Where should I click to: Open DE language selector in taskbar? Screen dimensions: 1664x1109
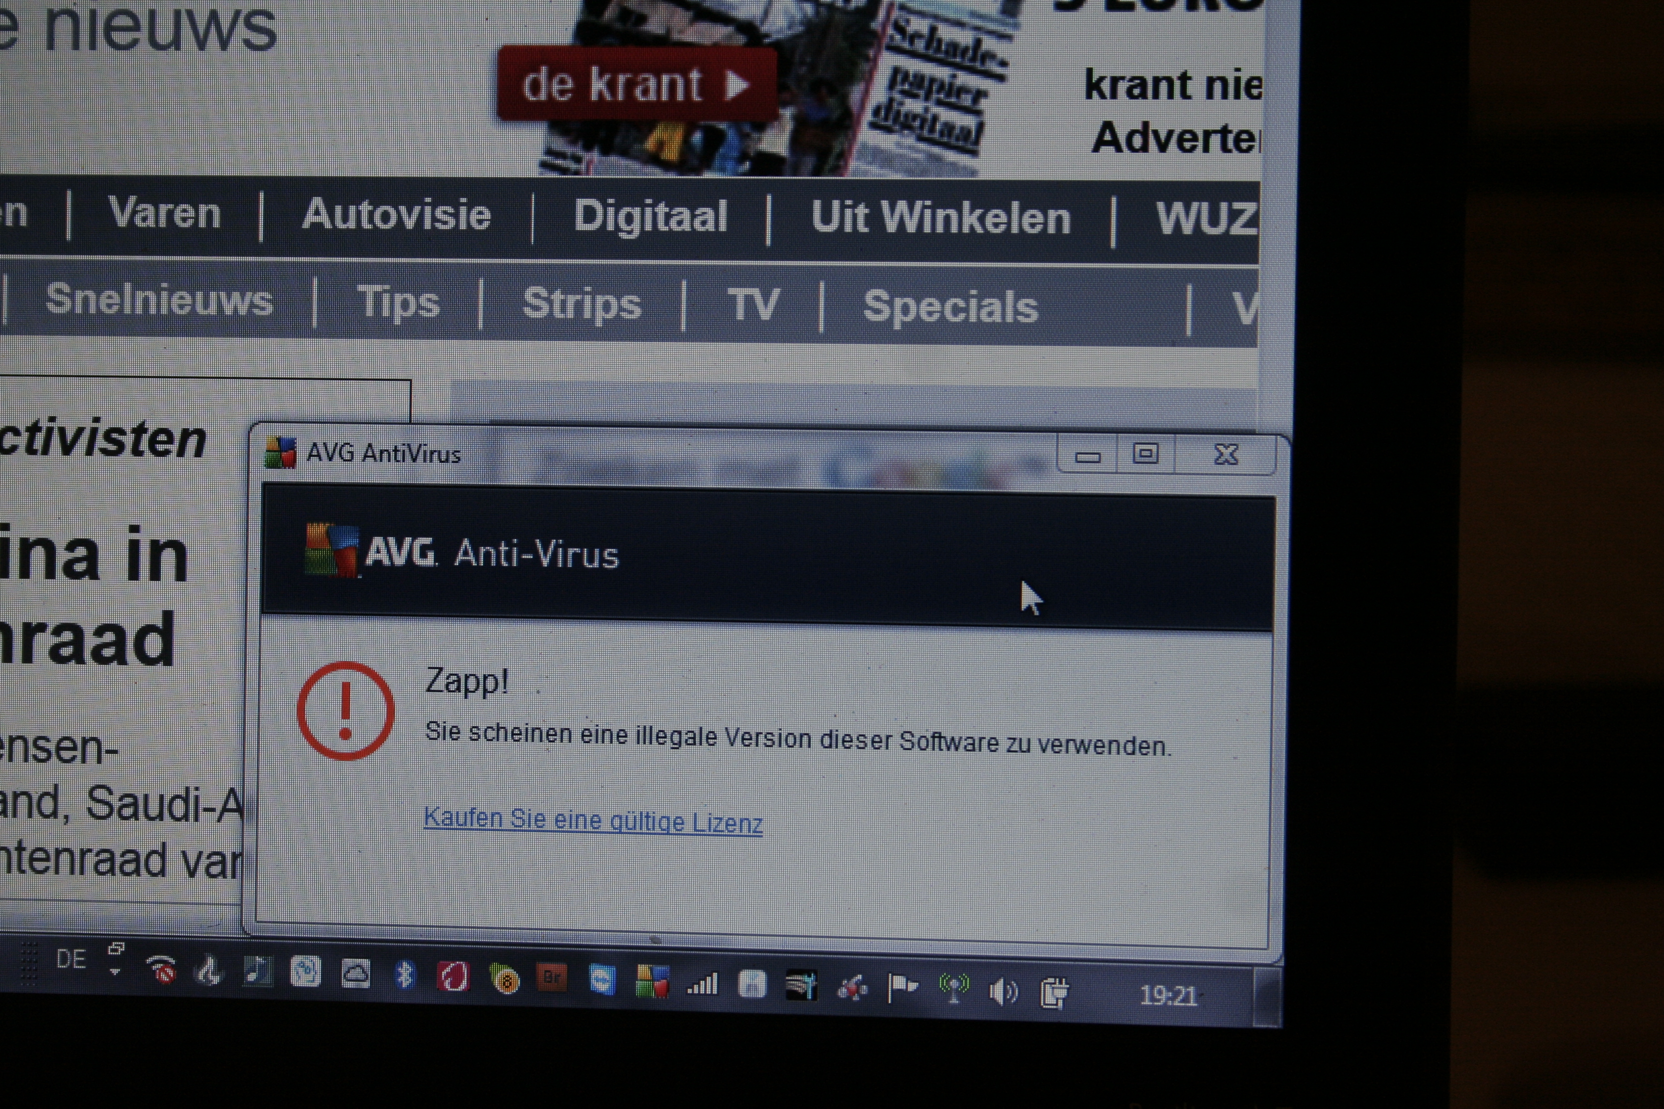pyautogui.click(x=71, y=960)
